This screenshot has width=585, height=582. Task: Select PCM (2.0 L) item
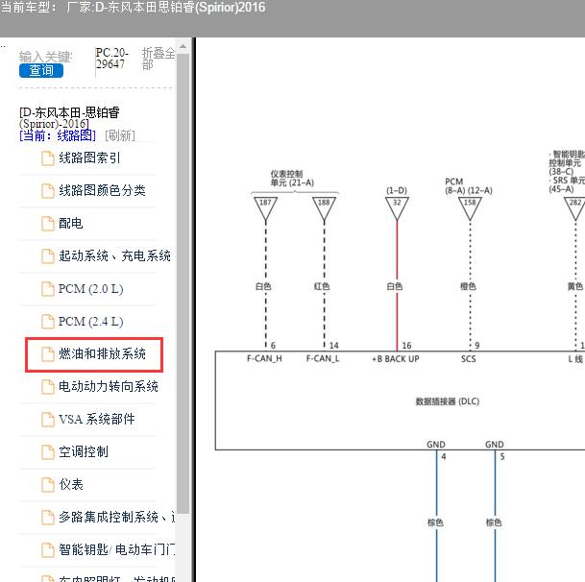(90, 289)
